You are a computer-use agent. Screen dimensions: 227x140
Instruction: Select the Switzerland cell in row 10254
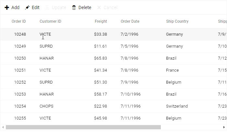coord(177,106)
